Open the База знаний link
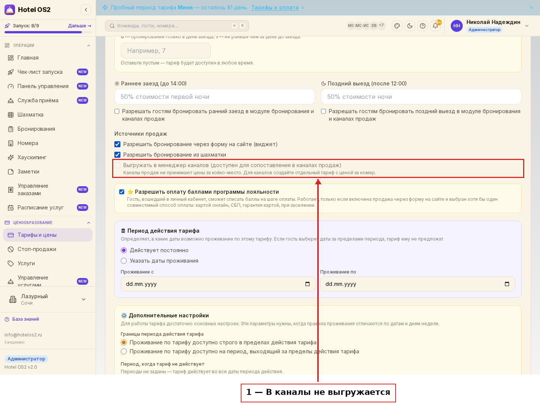The height and width of the screenshot is (411, 540). pyautogui.click(x=25, y=319)
